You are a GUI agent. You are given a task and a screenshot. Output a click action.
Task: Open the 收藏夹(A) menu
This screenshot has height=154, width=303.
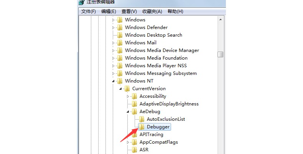point(152,11)
